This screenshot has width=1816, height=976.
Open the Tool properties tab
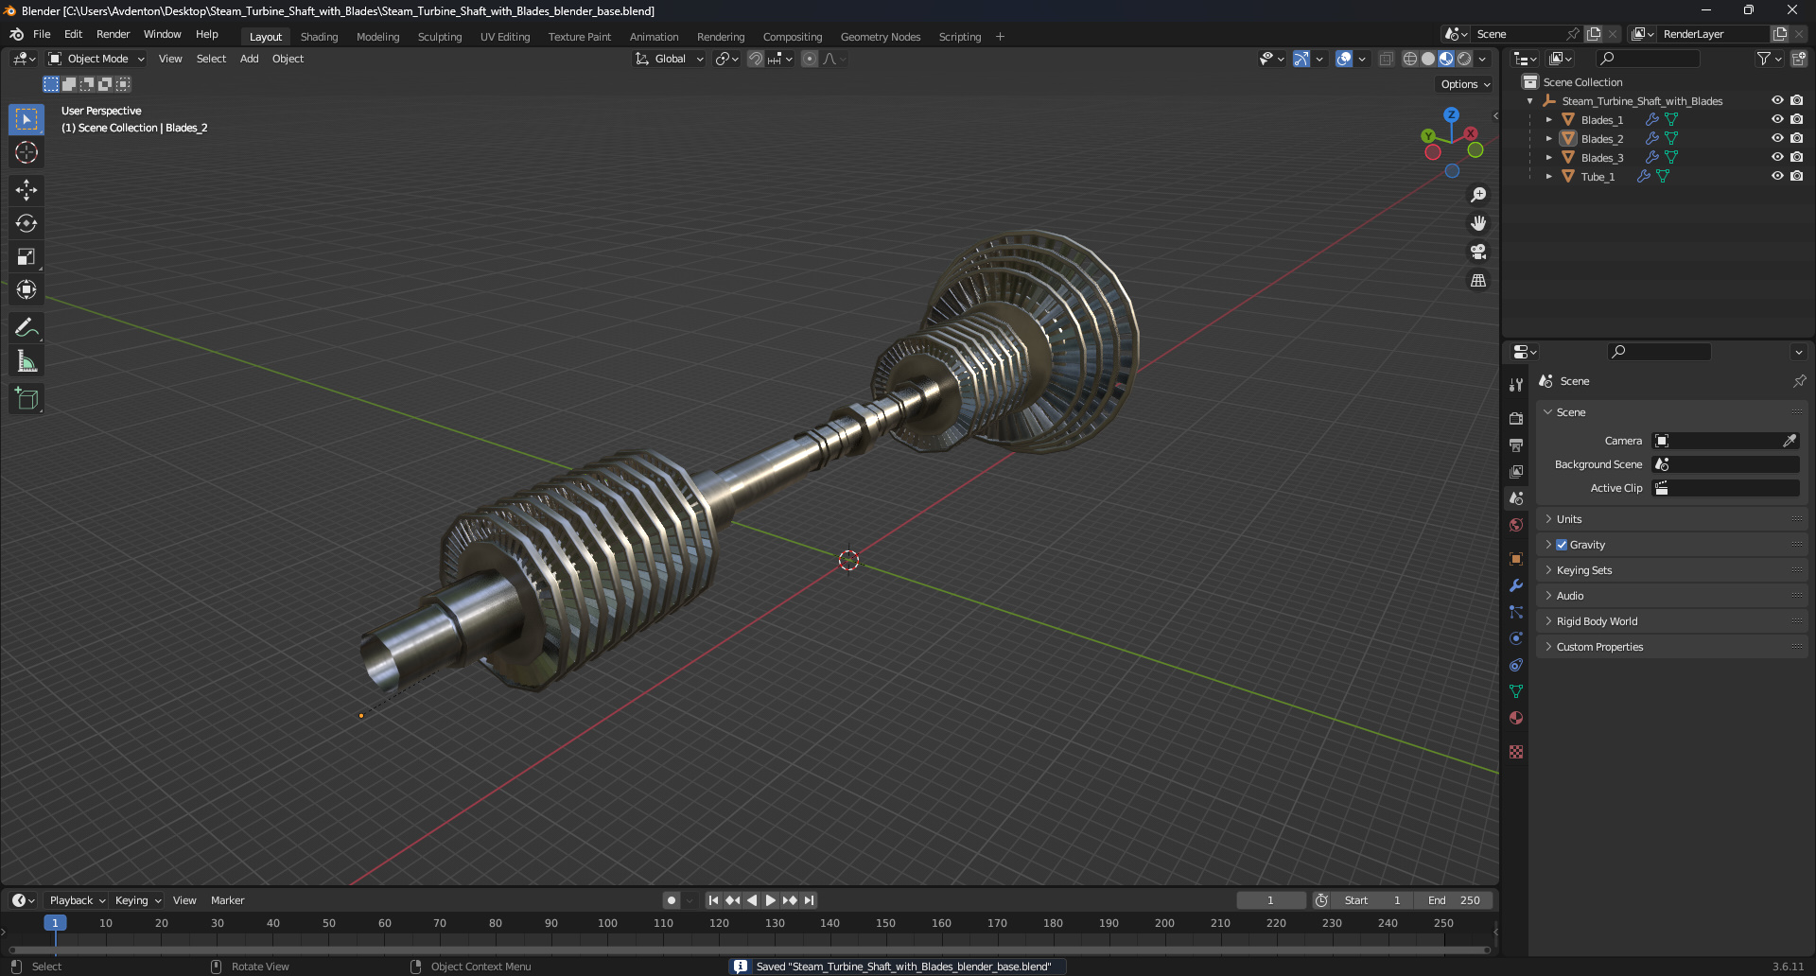1516,385
